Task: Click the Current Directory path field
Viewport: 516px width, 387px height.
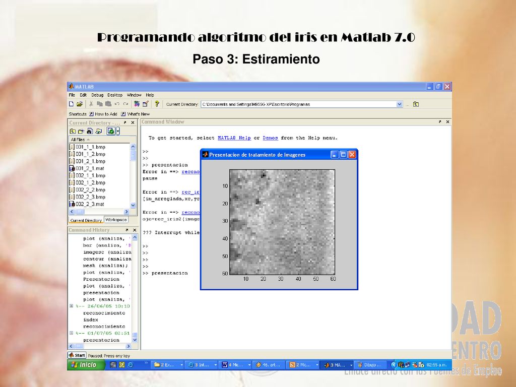Action: [x=298, y=104]
